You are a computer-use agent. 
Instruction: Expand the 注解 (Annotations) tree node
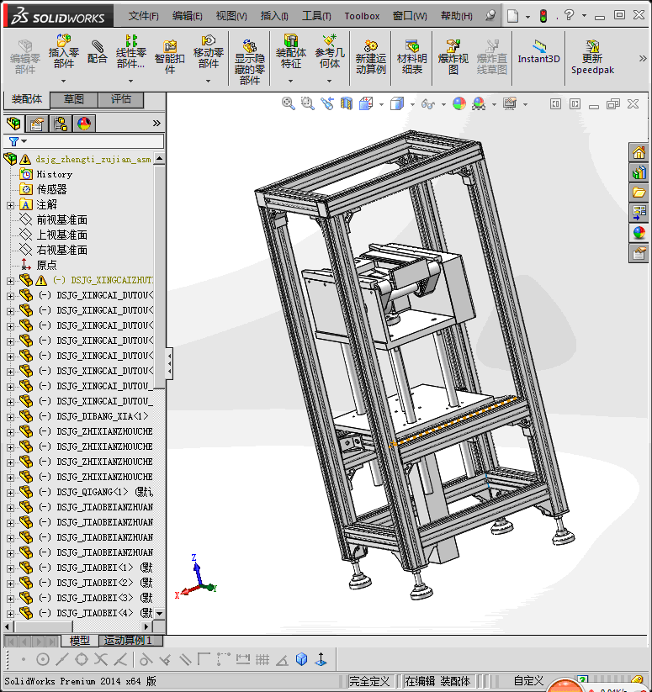click(10, 205)
